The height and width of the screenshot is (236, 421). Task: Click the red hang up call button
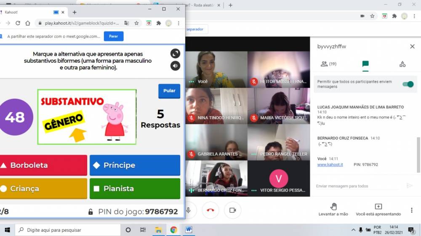(x=210, y=210)
